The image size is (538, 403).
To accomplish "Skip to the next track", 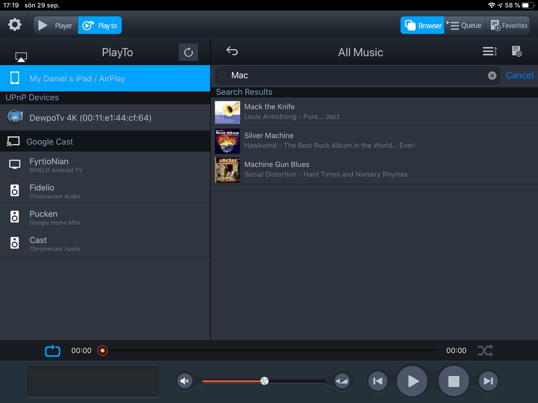I will 488,381.
